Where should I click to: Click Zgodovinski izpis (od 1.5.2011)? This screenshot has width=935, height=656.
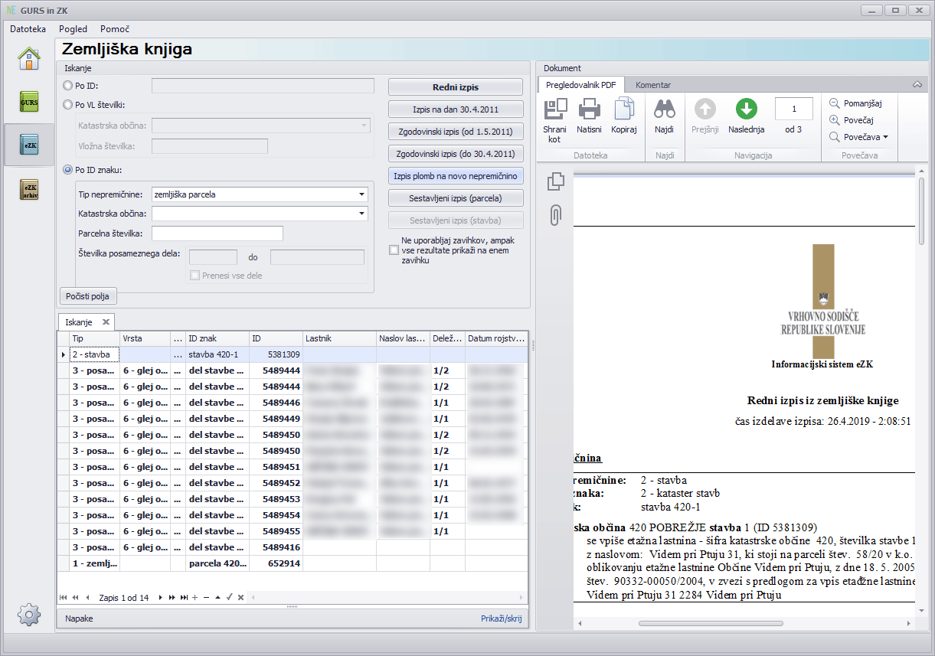click(x=456, y=131)
